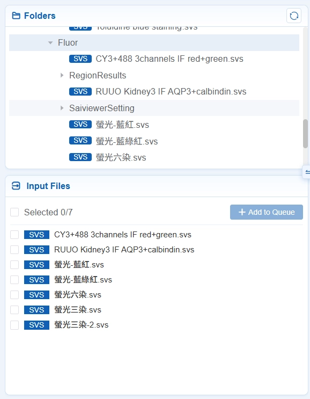Image resolution: width=310 pixels, height=399 pixels.
Task: Select RUUO Kidney3 IF AQP3+calbindin.svs in tree
Action: coord(171,92)
